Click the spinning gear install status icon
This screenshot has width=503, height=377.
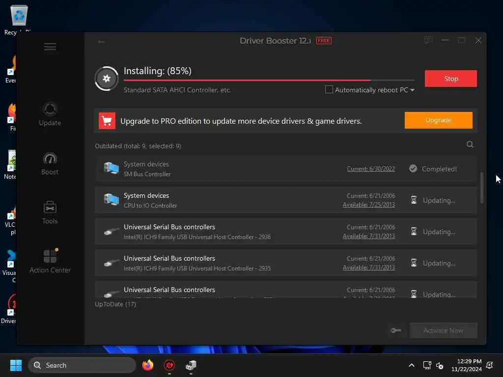pos(107,79)
